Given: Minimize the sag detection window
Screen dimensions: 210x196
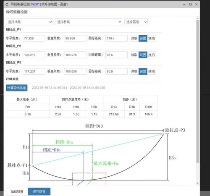Looking at the screenshot, I should pyautogui.click(x=184, y=4).
